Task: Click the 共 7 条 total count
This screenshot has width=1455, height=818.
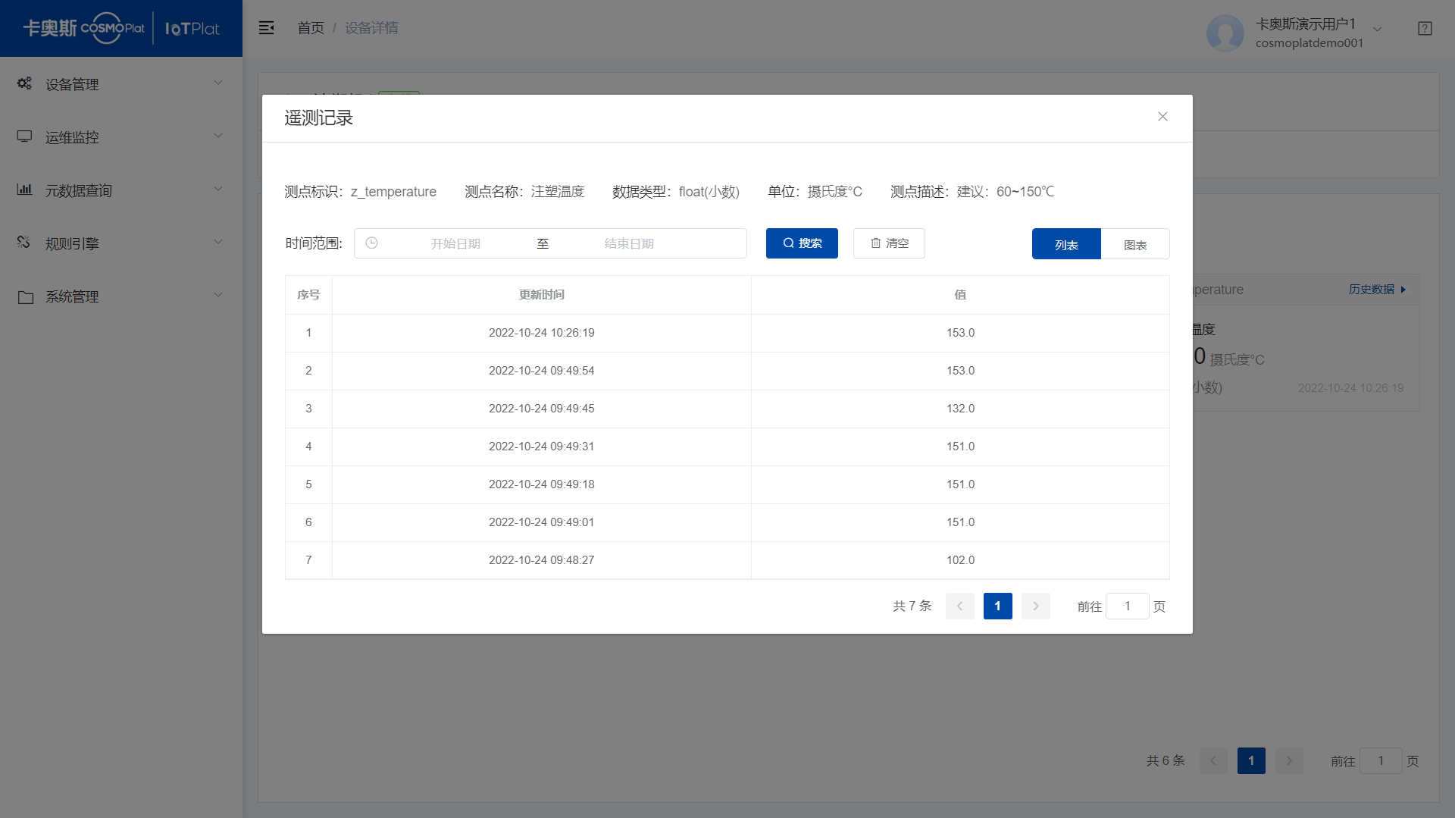Action: click(912, 606)
